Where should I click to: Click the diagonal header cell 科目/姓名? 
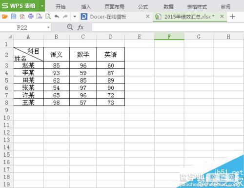coord(28,54)
